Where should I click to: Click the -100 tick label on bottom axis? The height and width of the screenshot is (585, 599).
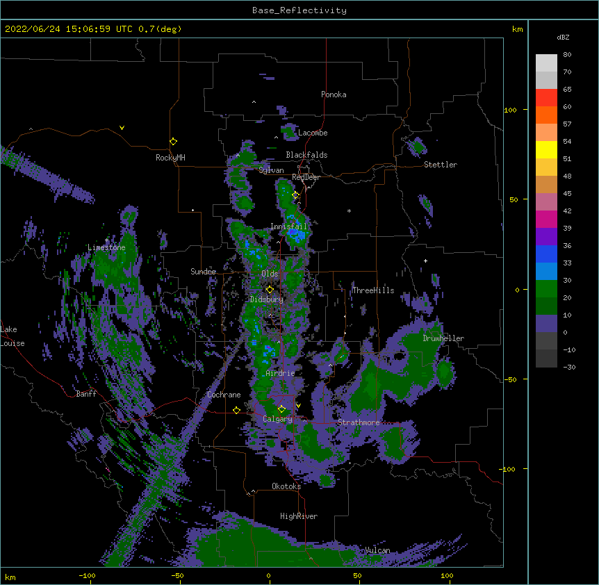(87, 575)
